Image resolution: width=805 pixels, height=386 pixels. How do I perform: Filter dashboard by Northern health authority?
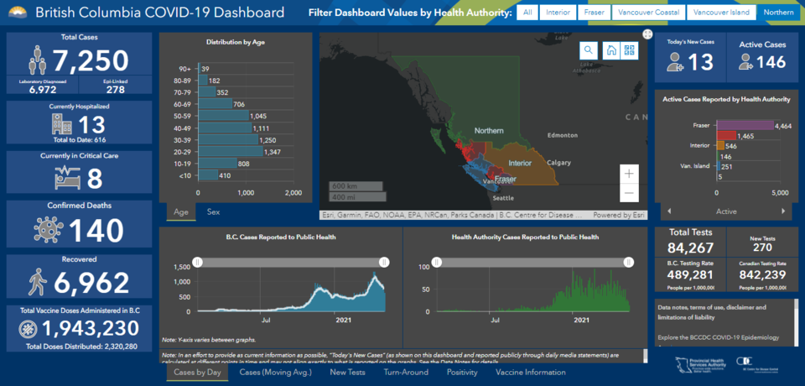(778, 13)
